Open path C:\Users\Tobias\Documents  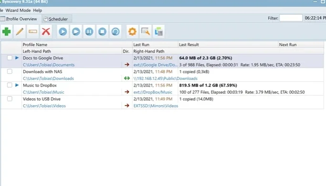pyautogui.click(x=49, y=65)
